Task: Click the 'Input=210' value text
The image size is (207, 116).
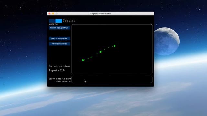Action: 57,70
